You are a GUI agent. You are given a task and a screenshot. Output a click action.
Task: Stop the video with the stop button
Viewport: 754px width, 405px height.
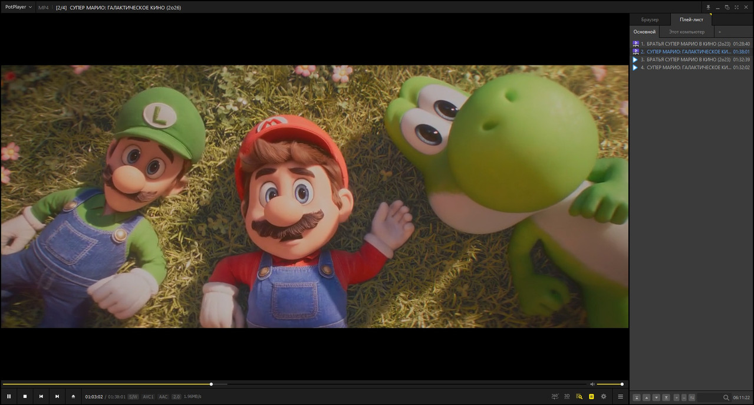click(25, 397)
